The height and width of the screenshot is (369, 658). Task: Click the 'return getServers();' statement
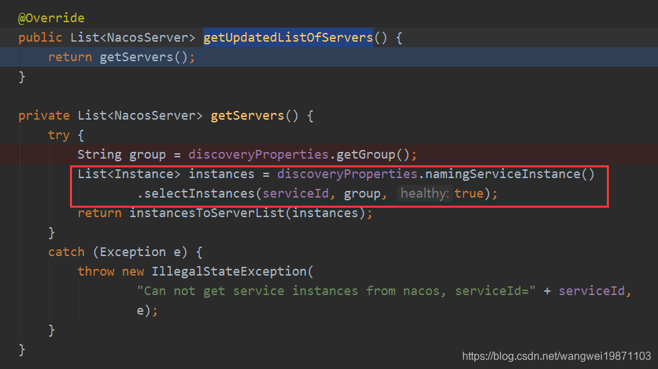[121, 57]
